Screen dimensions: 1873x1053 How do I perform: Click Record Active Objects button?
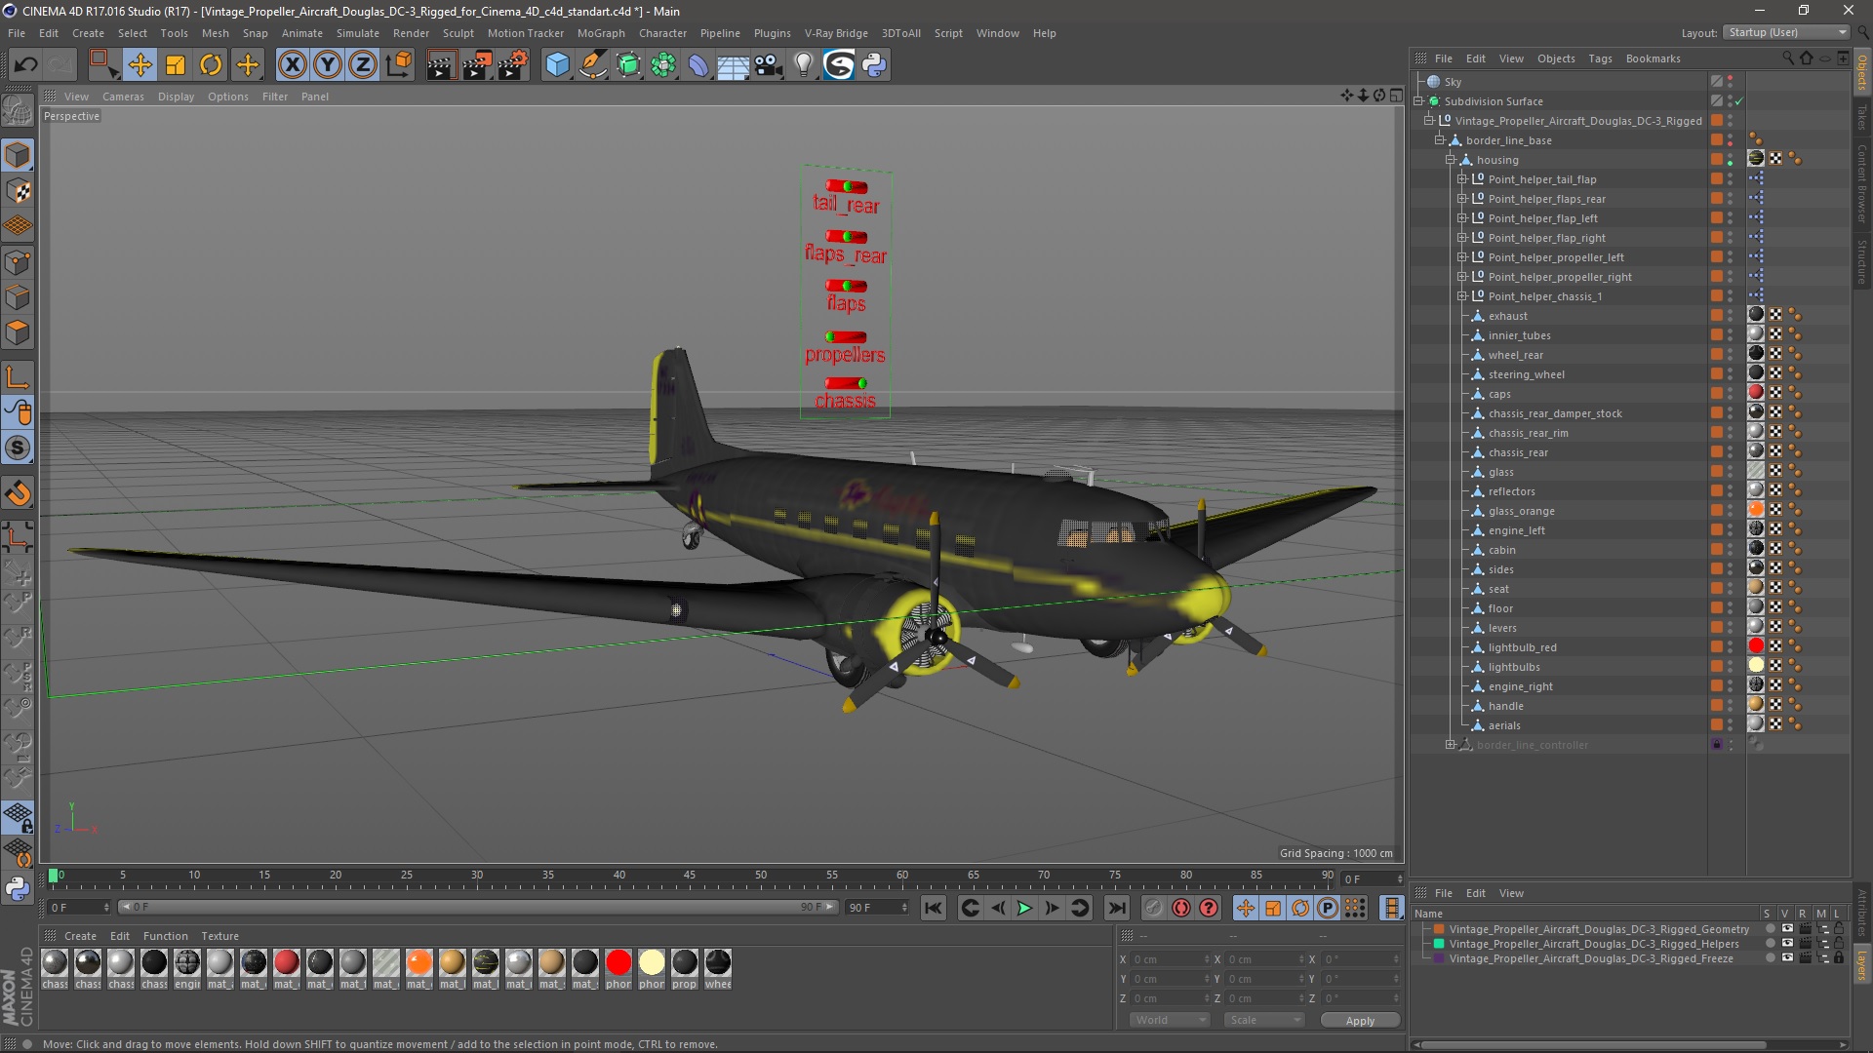click(1154, 908)
